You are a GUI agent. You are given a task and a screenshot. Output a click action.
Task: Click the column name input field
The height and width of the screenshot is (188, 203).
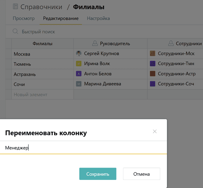click(x=84, y=148)
